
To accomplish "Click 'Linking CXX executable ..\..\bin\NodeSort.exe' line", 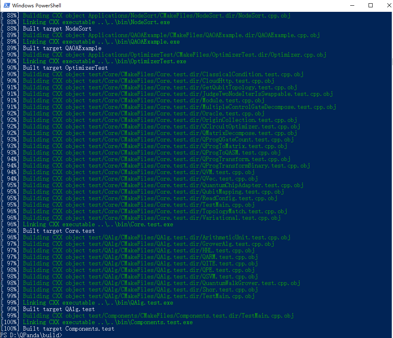I will click(x=85, y=22).
